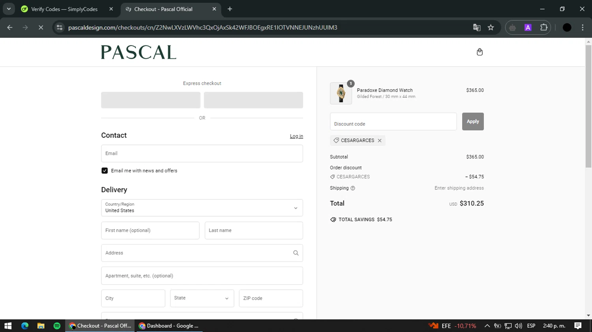Open the tab search dropdown arrow
592x332 pixels.
(9, 9)
